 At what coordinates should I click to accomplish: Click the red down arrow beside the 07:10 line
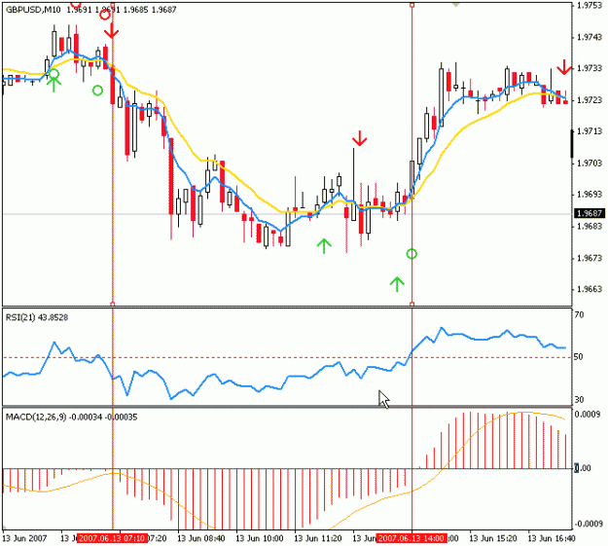(111, 31)
